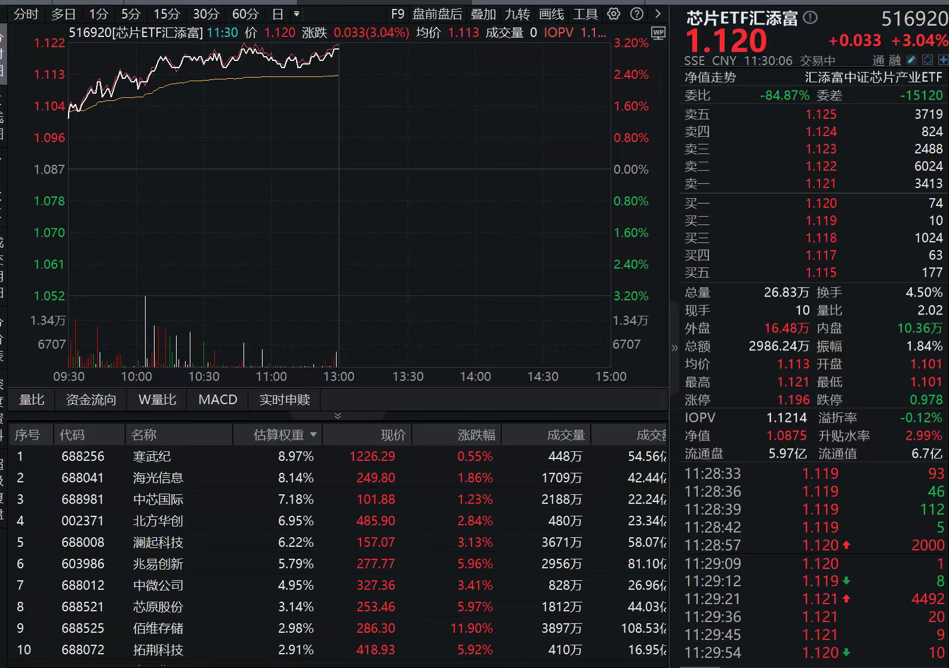The width and height of the screenshot is (949, 668).
Task: Select the 1分 period tab
Action: tap(98, 14)
